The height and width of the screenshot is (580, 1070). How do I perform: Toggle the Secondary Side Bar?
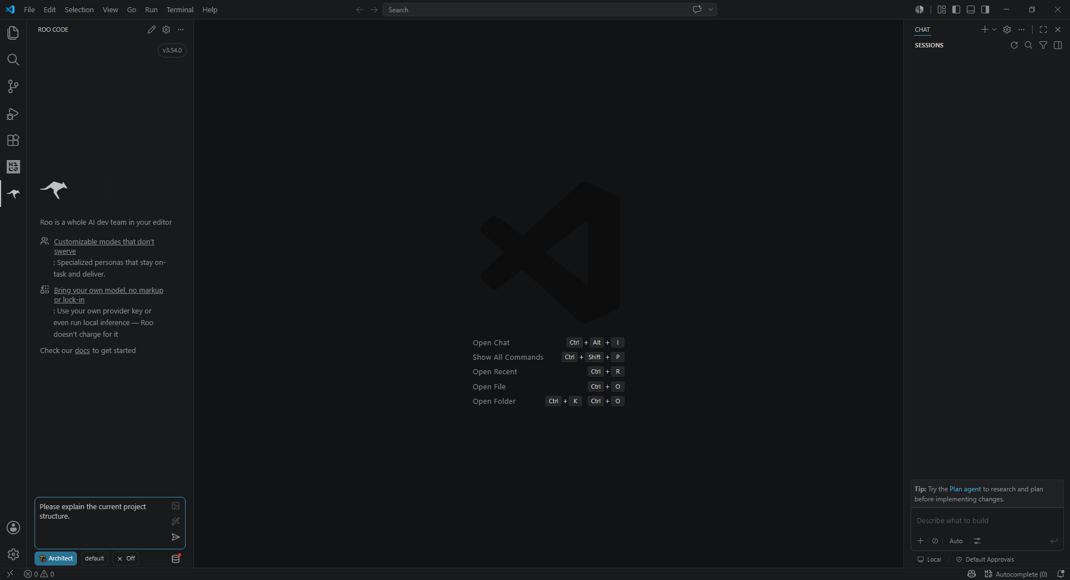tap(985, 9)
